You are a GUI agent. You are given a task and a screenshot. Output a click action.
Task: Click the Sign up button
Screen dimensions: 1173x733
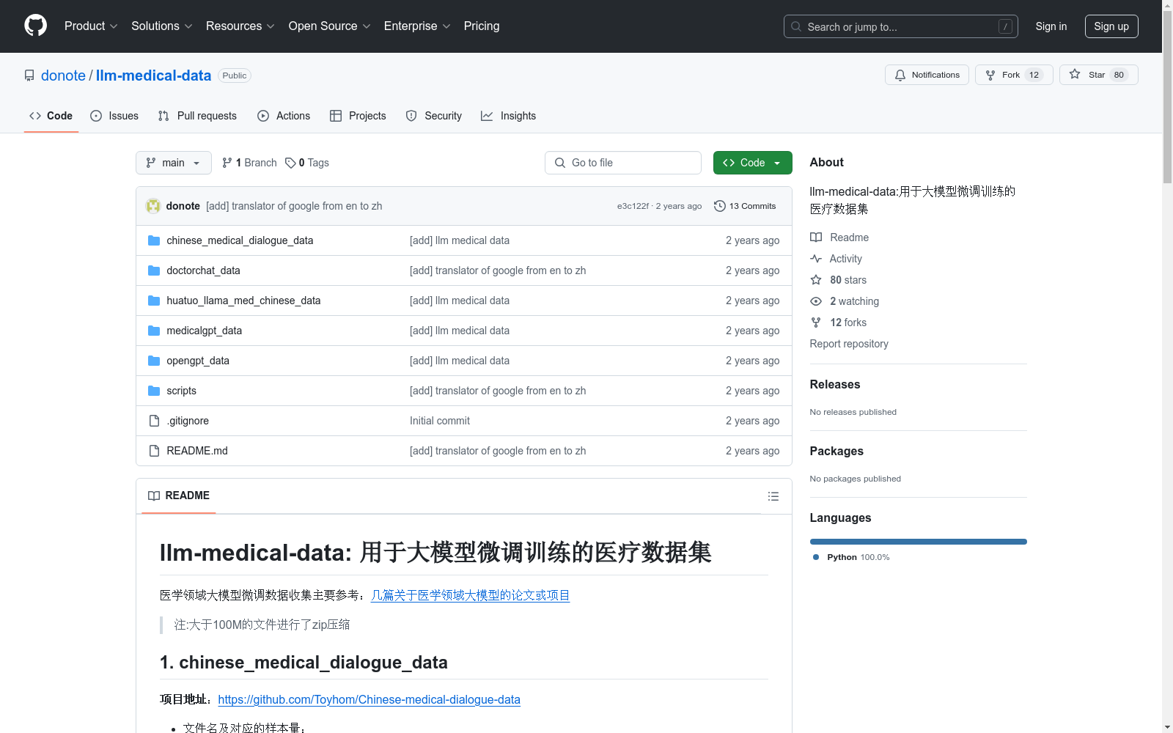tap(1111, 26)
